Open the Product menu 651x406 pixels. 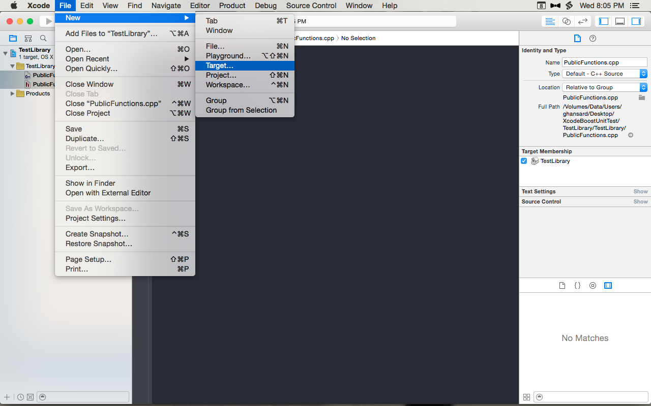(232, 6)
